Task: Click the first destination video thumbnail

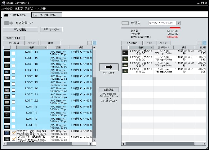Action: (x=125, y=52)
